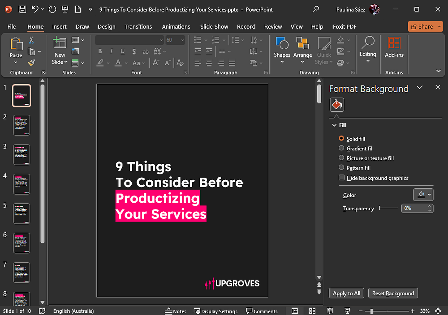Switch to the Transitions tab
The height and width of the screenshot is (315, 448).
point(138,26)
